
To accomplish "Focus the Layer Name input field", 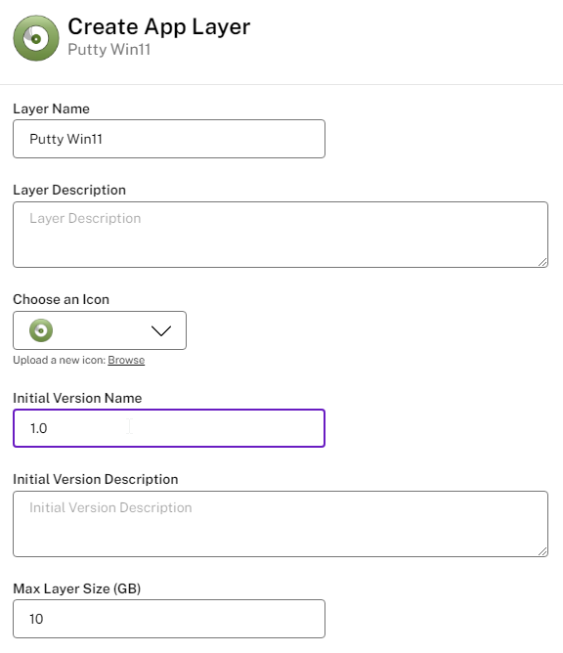I will click(x=169, y=139).
